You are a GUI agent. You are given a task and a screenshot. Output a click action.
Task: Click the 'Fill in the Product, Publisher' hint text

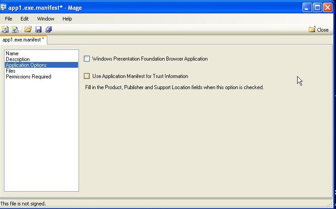(174, 87)
